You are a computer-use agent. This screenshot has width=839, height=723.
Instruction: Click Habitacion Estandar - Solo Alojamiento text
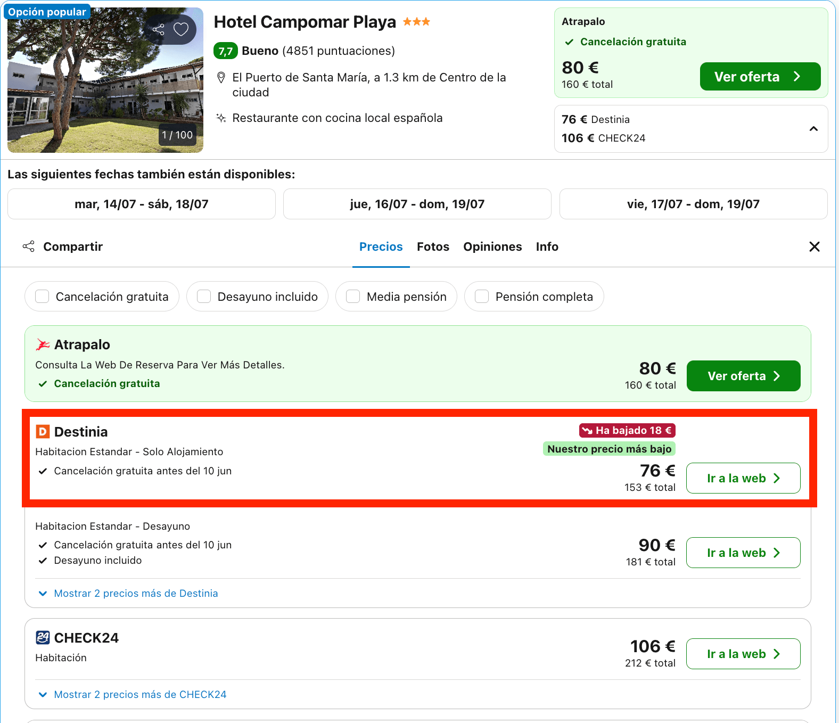[129, 451]
